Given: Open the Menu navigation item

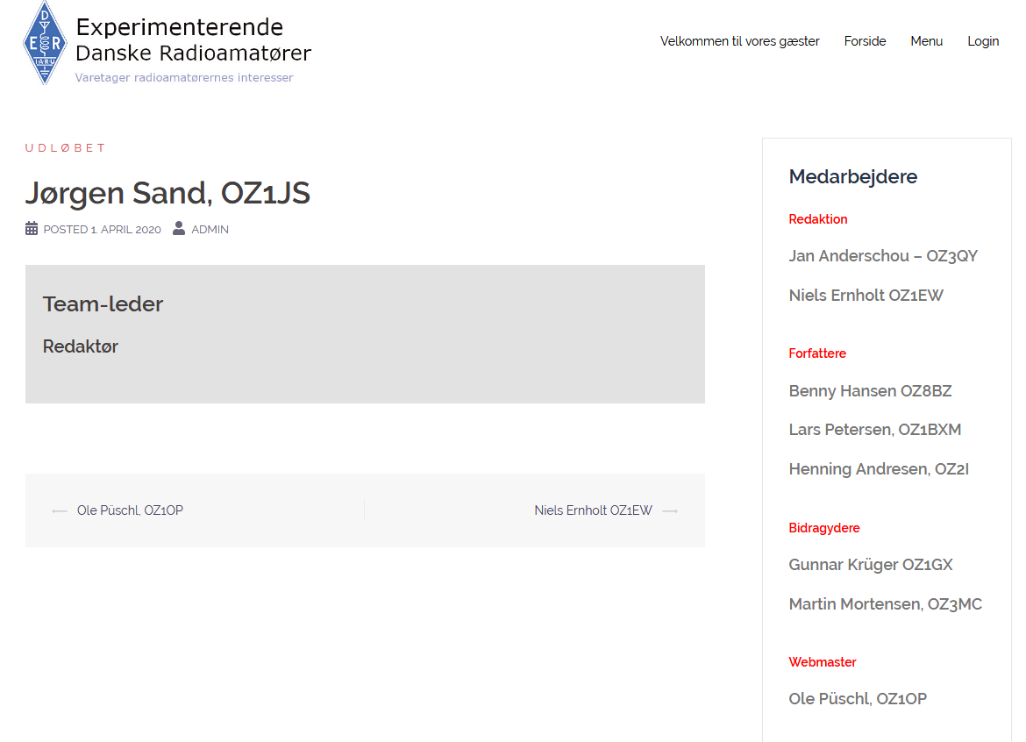Looking at the screenshot, I should point(926,41).
